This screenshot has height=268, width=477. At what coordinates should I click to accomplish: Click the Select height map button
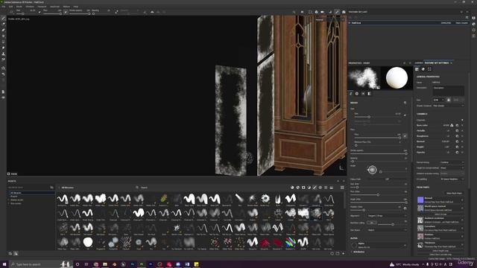point(440,251)
